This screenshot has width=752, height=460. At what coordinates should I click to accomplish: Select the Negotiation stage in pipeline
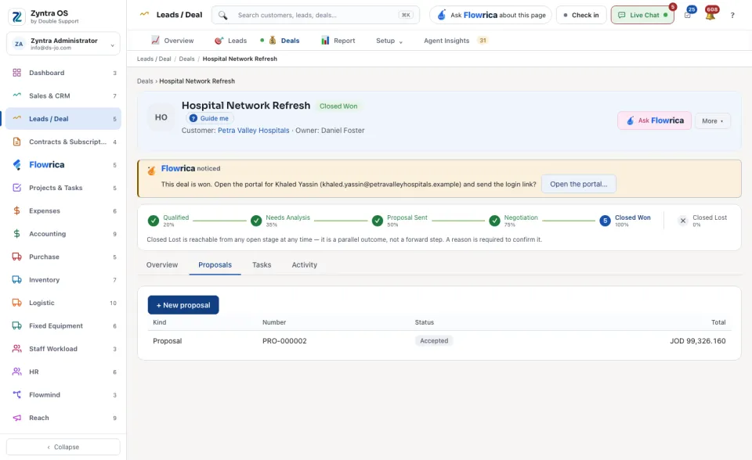point(514,221)
